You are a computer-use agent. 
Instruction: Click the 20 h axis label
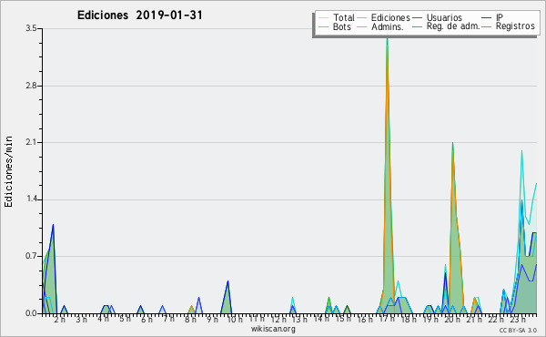[452, 319]
